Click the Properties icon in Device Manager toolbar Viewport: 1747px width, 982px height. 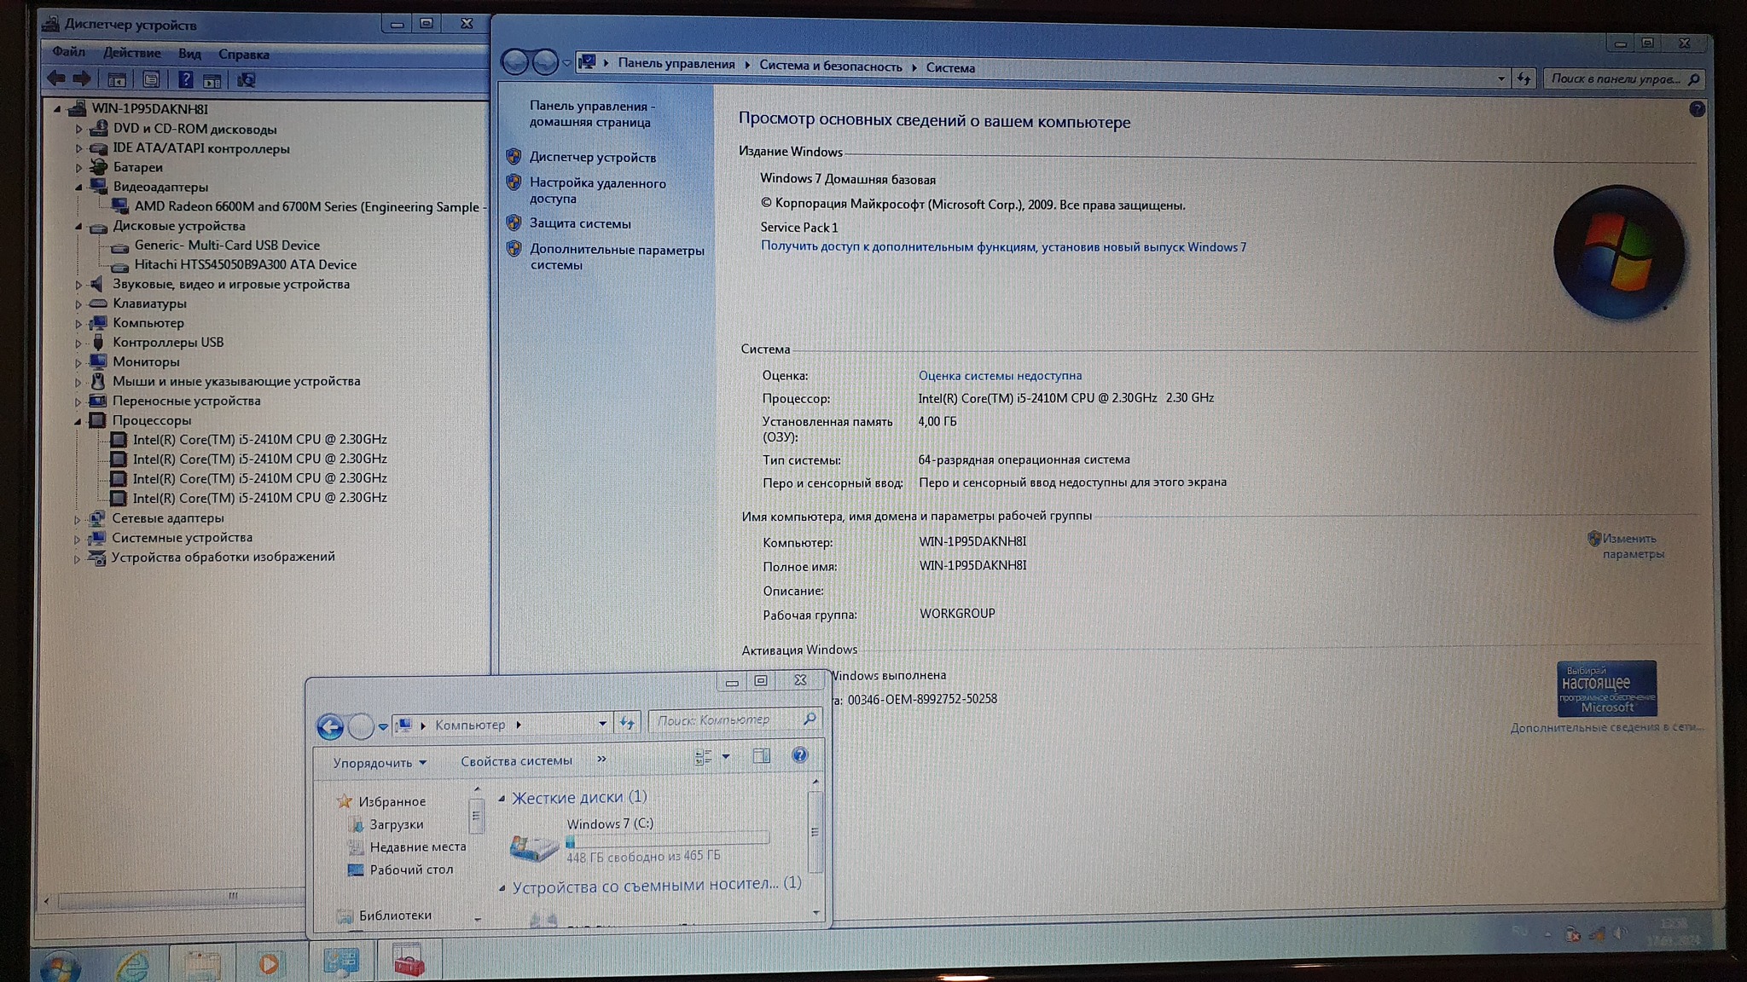click(151, 80)
